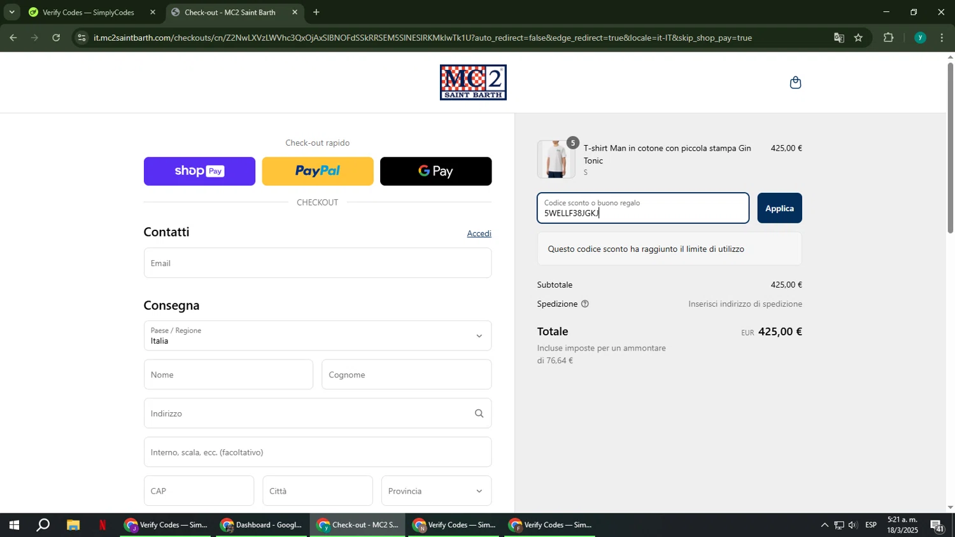
Task: Open the Google Translate page icon
Action: click(838, 38)
